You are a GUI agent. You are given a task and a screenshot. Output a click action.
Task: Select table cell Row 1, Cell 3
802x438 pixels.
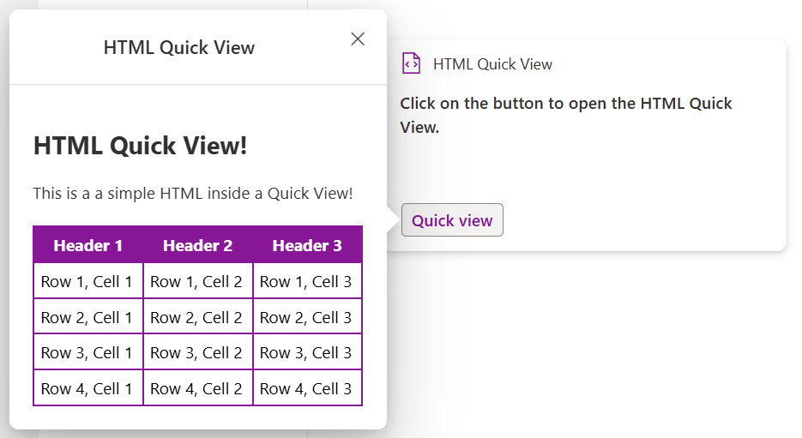(x=306, y=281)
